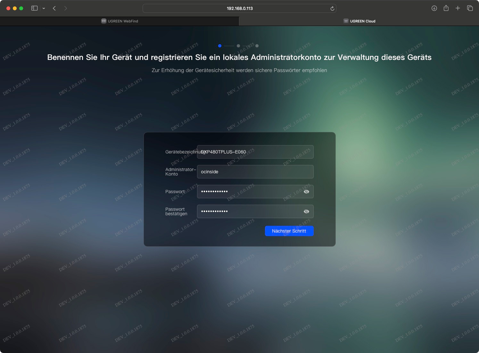
Task: Click the UGREEN Cloud tab favicon
Action: pos(346,21)
